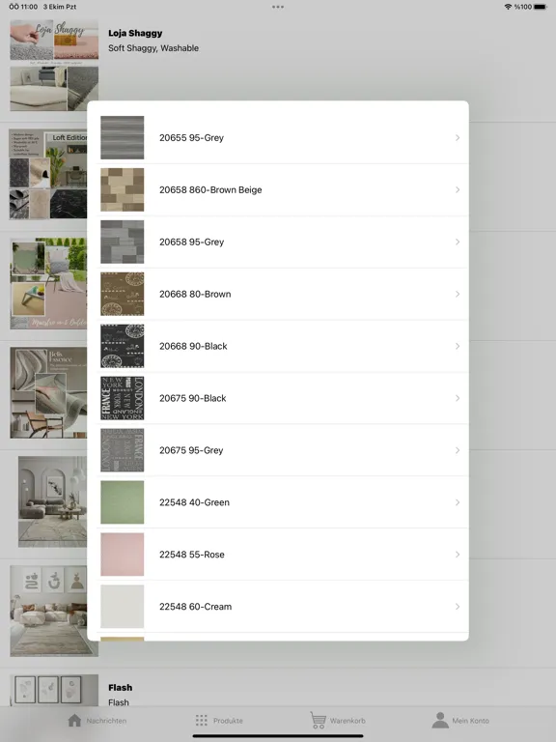Select the 20668 90-Black swatch image
Viewport: 556px width, 742px height.
coord(122,346)
